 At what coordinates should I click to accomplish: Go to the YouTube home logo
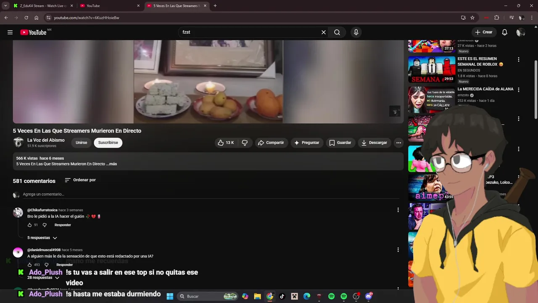click(x=33, y=32)
